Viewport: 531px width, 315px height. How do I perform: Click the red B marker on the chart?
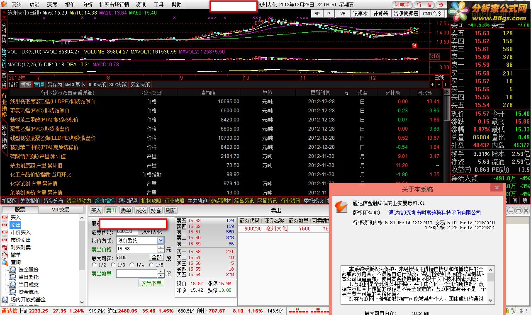(414, 45)
